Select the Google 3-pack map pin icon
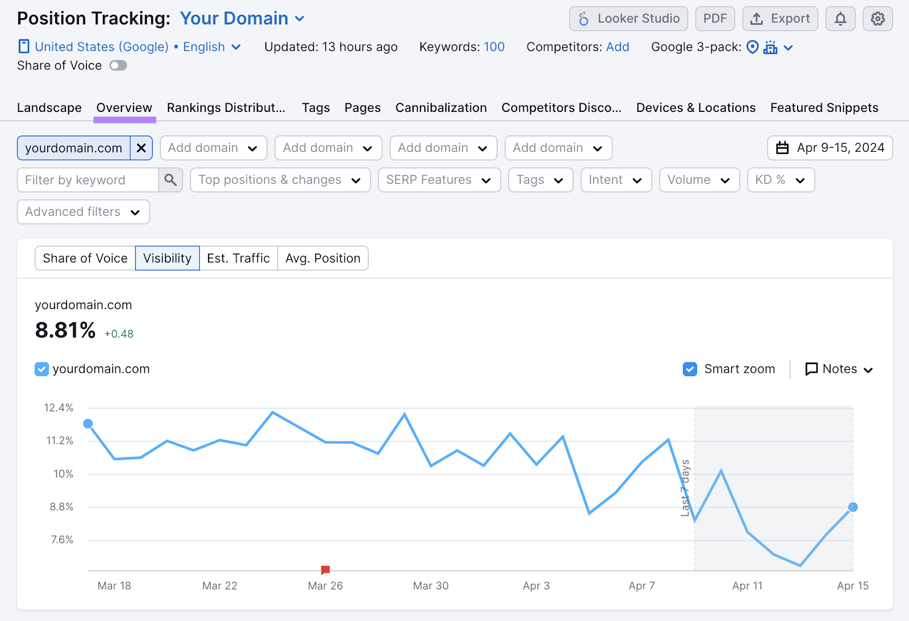Image resolution: width=909 pixels, height=621 pixels. coord(753,47)
